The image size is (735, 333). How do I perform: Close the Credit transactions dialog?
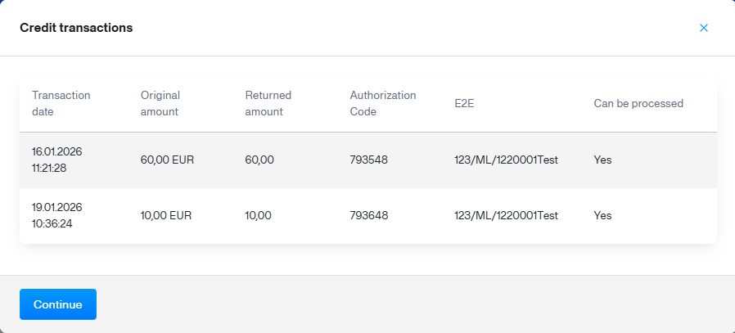click(703, 28)
